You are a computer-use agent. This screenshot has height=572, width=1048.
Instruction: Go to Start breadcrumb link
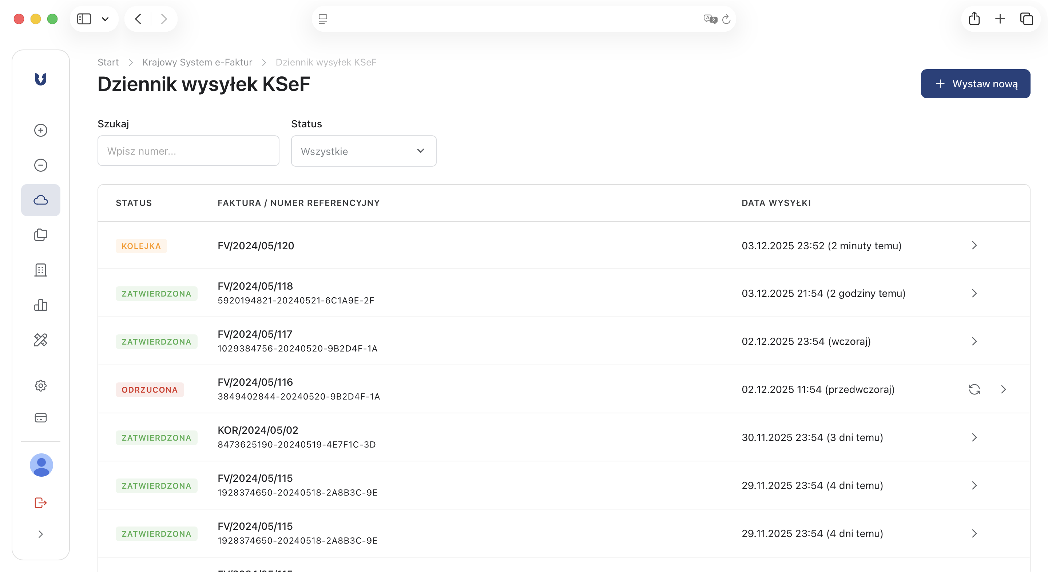point(108,62)
